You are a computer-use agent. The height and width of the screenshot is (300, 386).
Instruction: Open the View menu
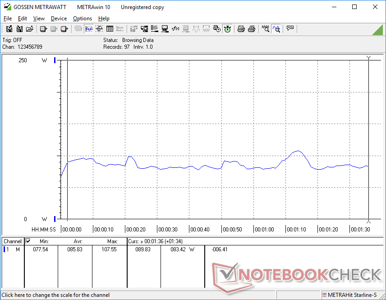pos(39,18)
